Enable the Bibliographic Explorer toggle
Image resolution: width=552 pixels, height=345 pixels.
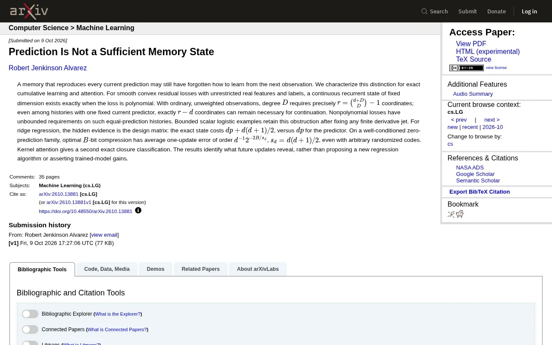click(30, 314)
